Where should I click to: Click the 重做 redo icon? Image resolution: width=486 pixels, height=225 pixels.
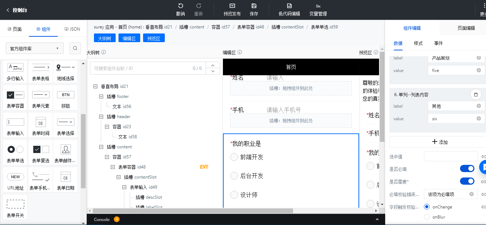point(198,6)
